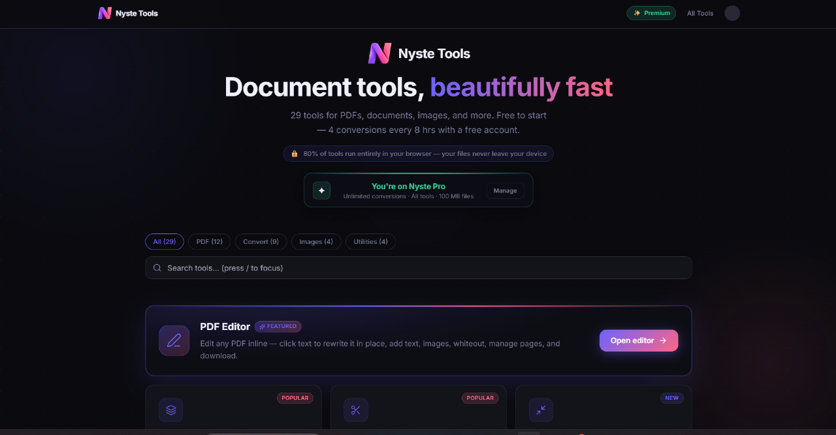The width and height of the screenshot is (836, 435).
Task: Focus the Search tools input field
Action: point(418,268)
